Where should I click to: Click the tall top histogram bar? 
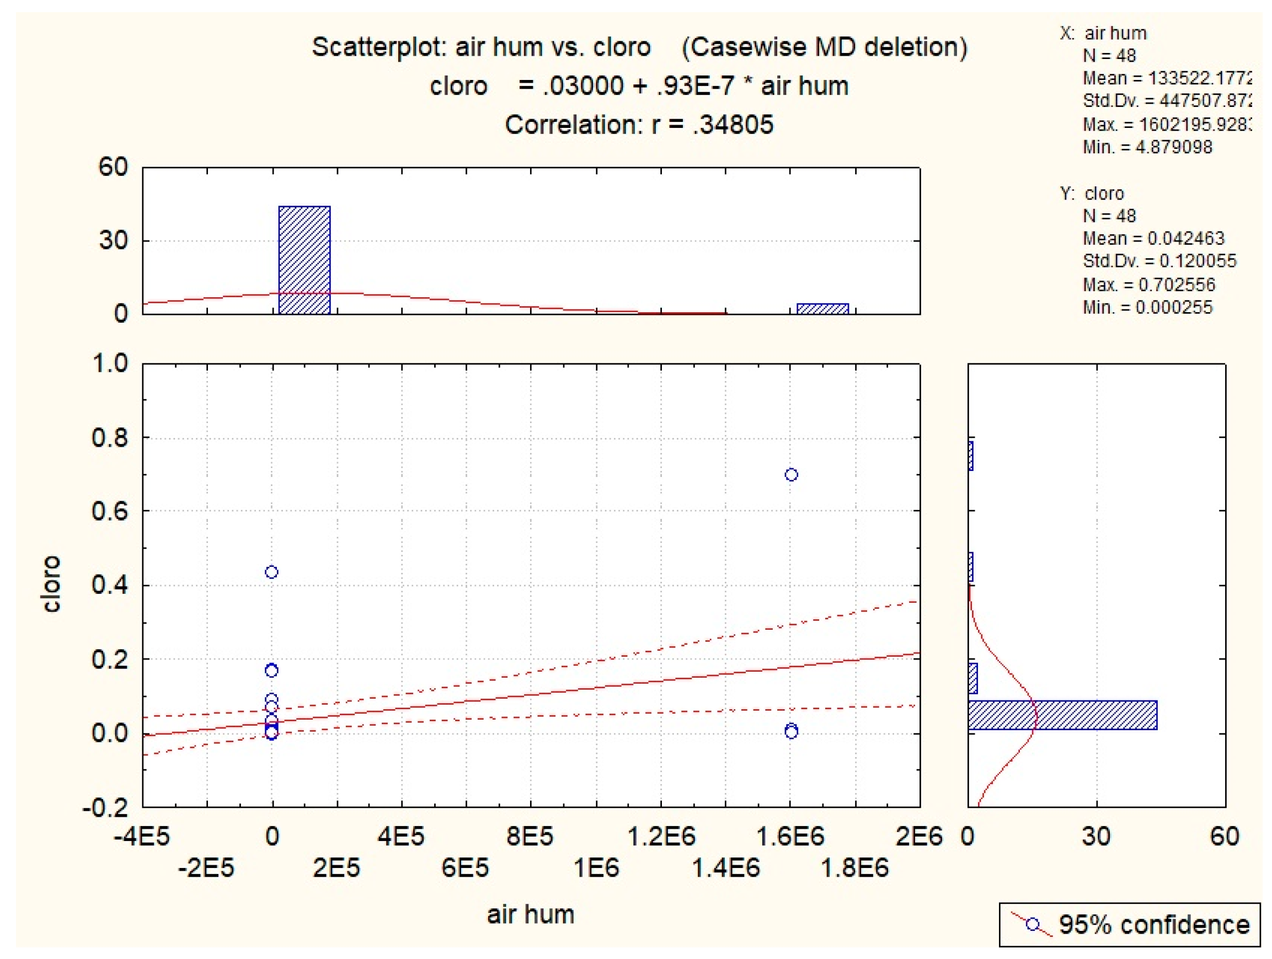coord(304,260)
